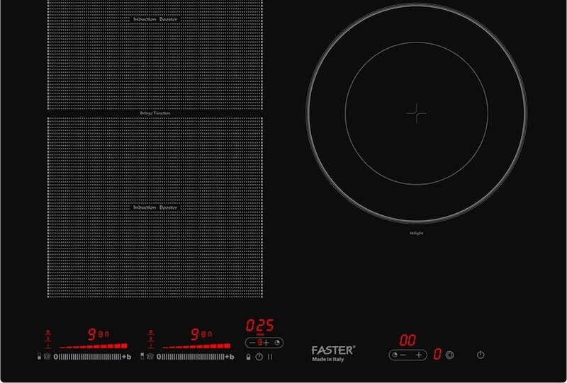The width and height of the screenshot is (567, 383).
Task: Toggle the bridge icon for the second zone
Action: 150,357
